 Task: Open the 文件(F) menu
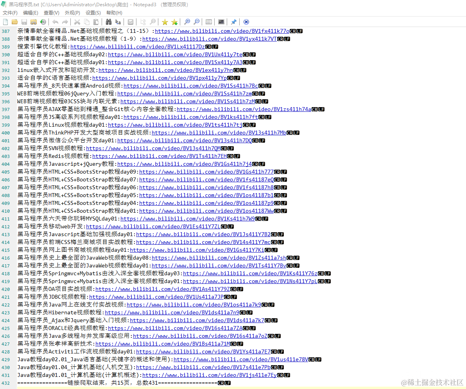pos(10,13)
